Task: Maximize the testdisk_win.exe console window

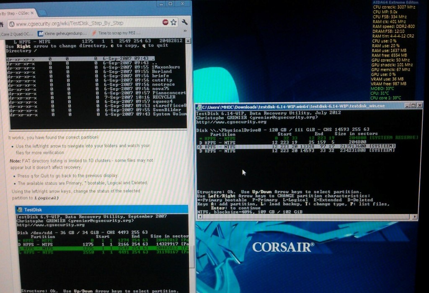Action: tap(413, 105)
